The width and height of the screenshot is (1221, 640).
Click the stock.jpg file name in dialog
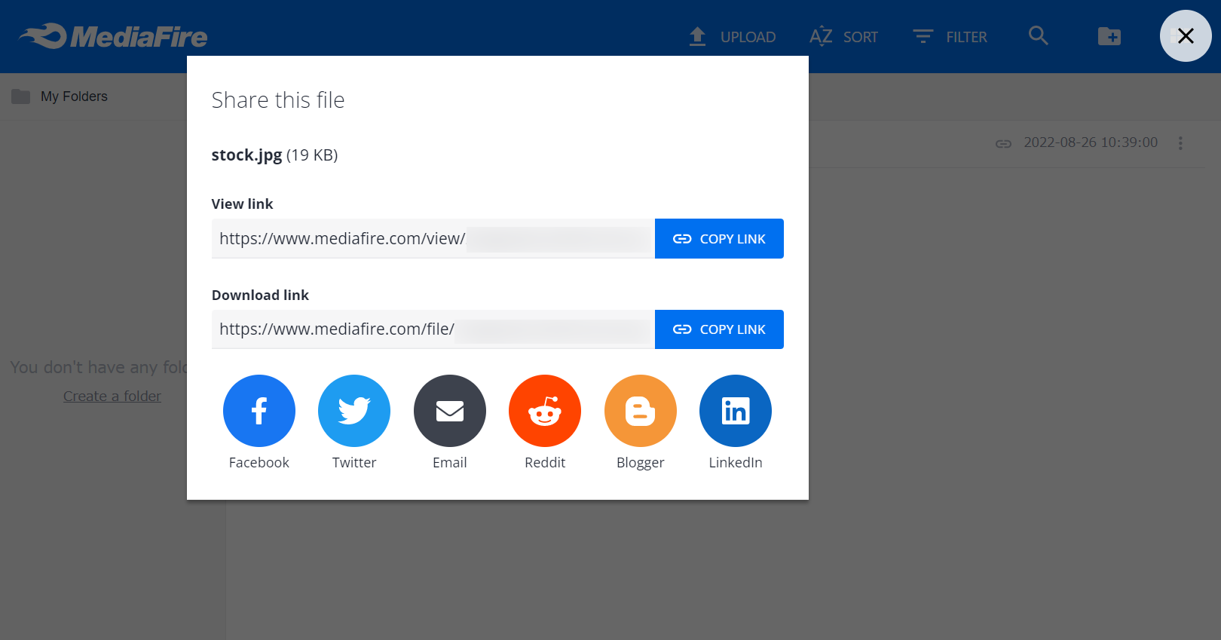pos(246,155)
